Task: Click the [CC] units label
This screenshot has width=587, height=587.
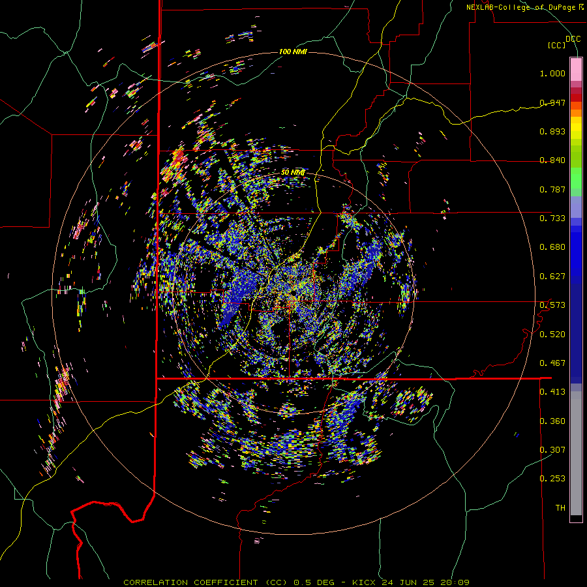Action: tap(557, 45)
